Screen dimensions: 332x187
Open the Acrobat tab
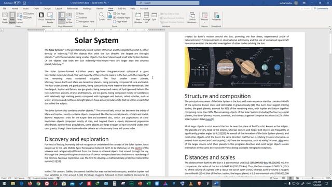[x=144, y=8]
